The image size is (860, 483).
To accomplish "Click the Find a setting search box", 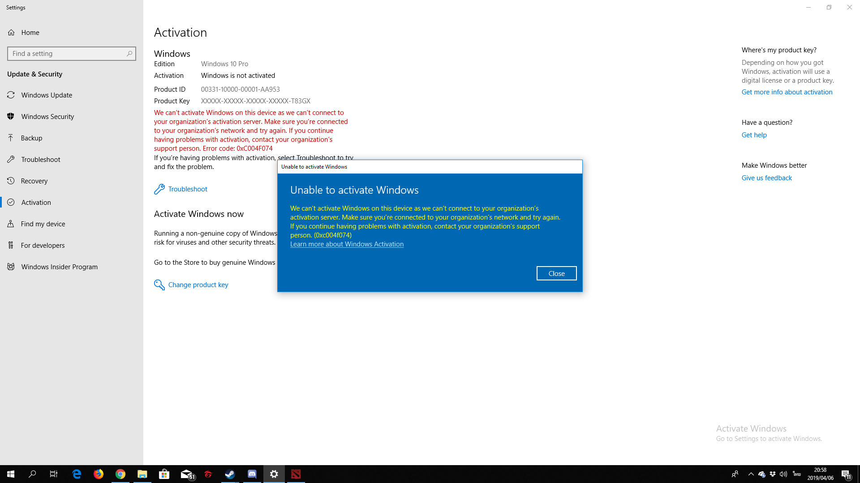I will 72,54.
